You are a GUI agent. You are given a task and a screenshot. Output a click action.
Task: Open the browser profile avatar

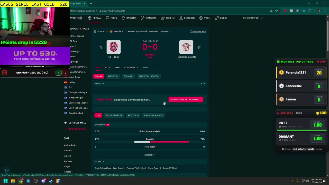pos(319,11)
